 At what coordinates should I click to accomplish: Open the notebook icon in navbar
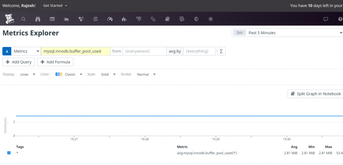click(167, 19)
